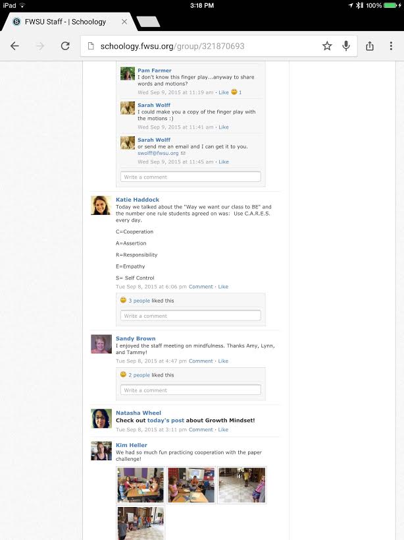
Task: Like Natasha Wheel's Growth Mindset post
Action: (x=223, y=429)
